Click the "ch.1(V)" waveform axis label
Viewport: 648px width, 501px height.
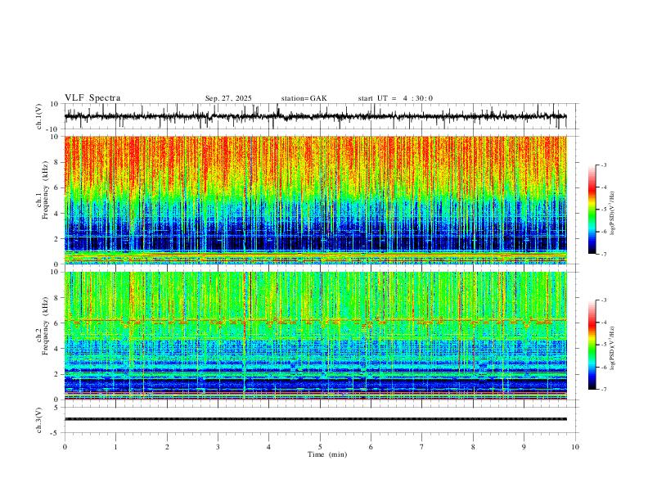click(x=39, y=116)
